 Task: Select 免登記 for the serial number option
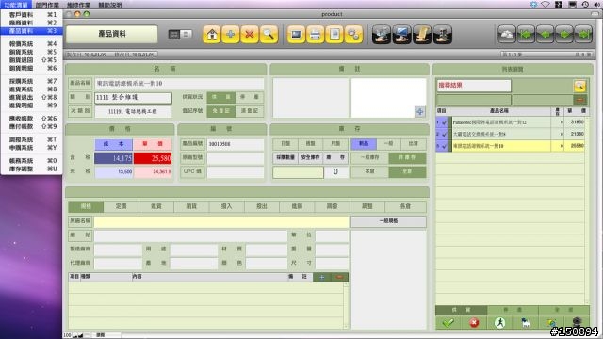220,111
